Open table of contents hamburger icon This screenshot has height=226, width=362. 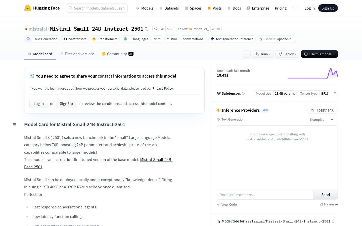pos(14,124)
